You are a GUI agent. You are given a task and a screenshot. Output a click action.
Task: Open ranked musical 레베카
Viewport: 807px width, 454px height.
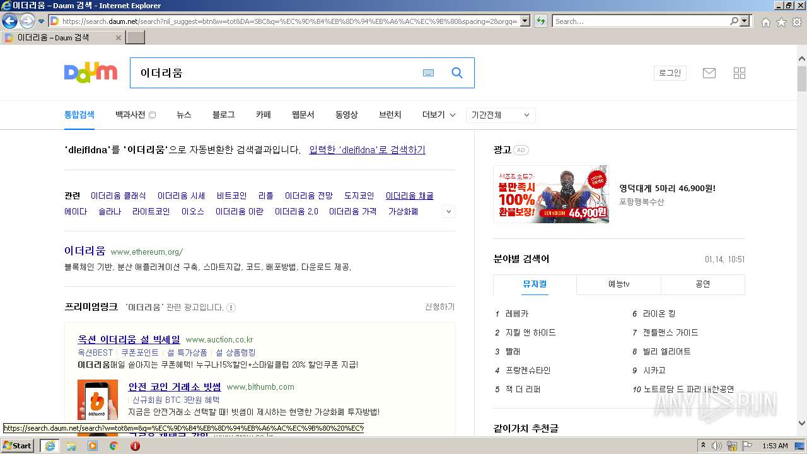pos(517,314)
